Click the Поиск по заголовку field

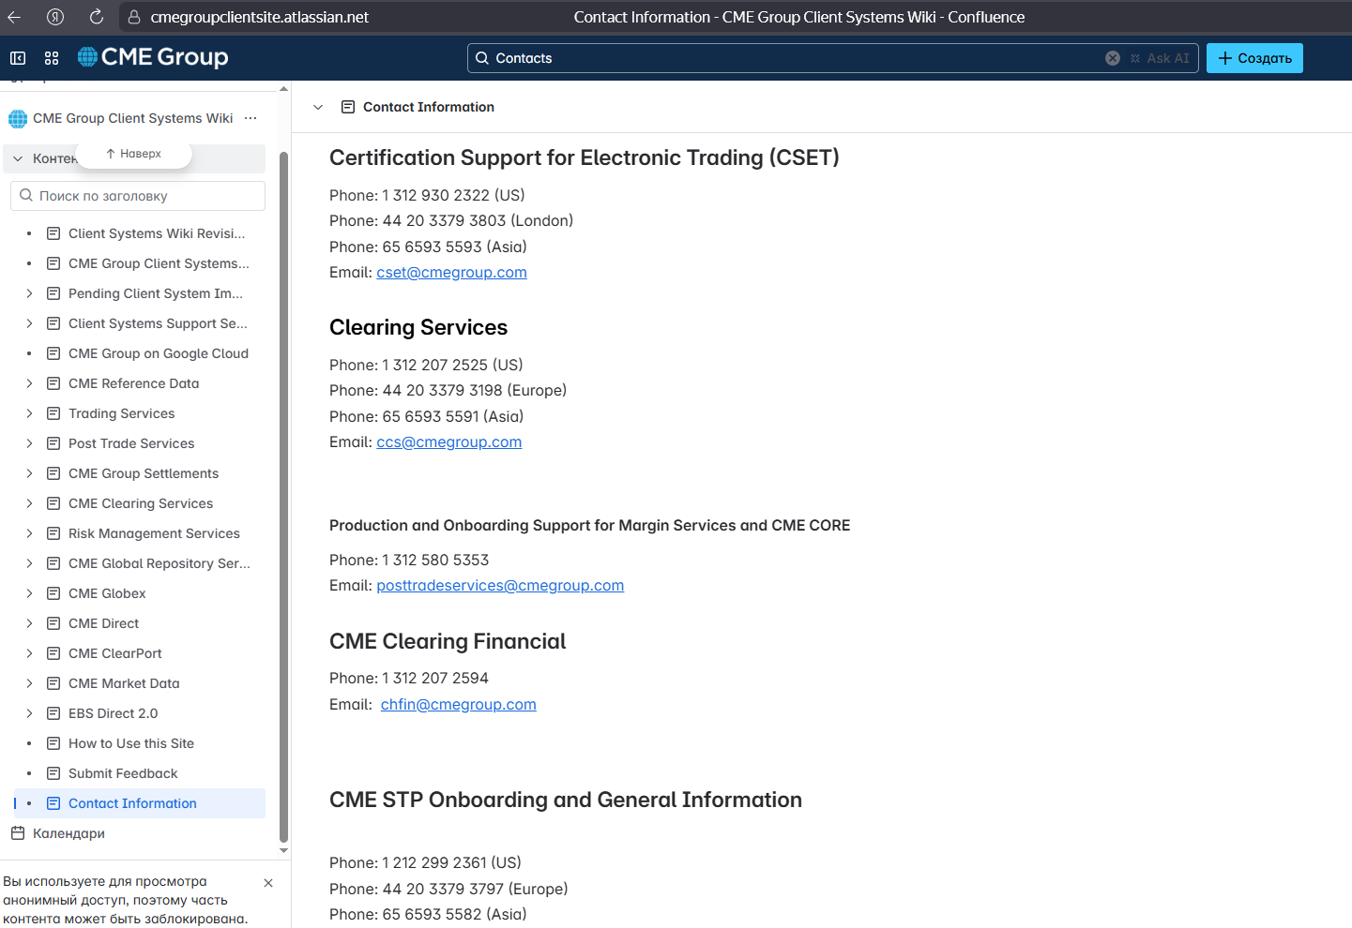click(x=138, y=196)
